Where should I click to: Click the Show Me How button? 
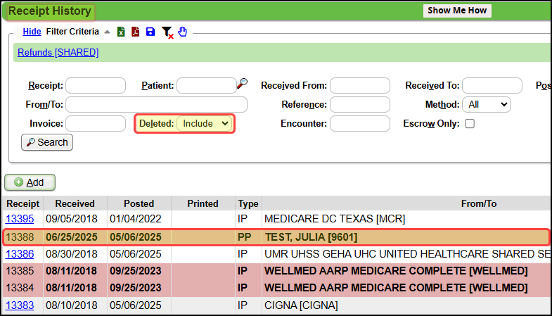coord(457,11)
